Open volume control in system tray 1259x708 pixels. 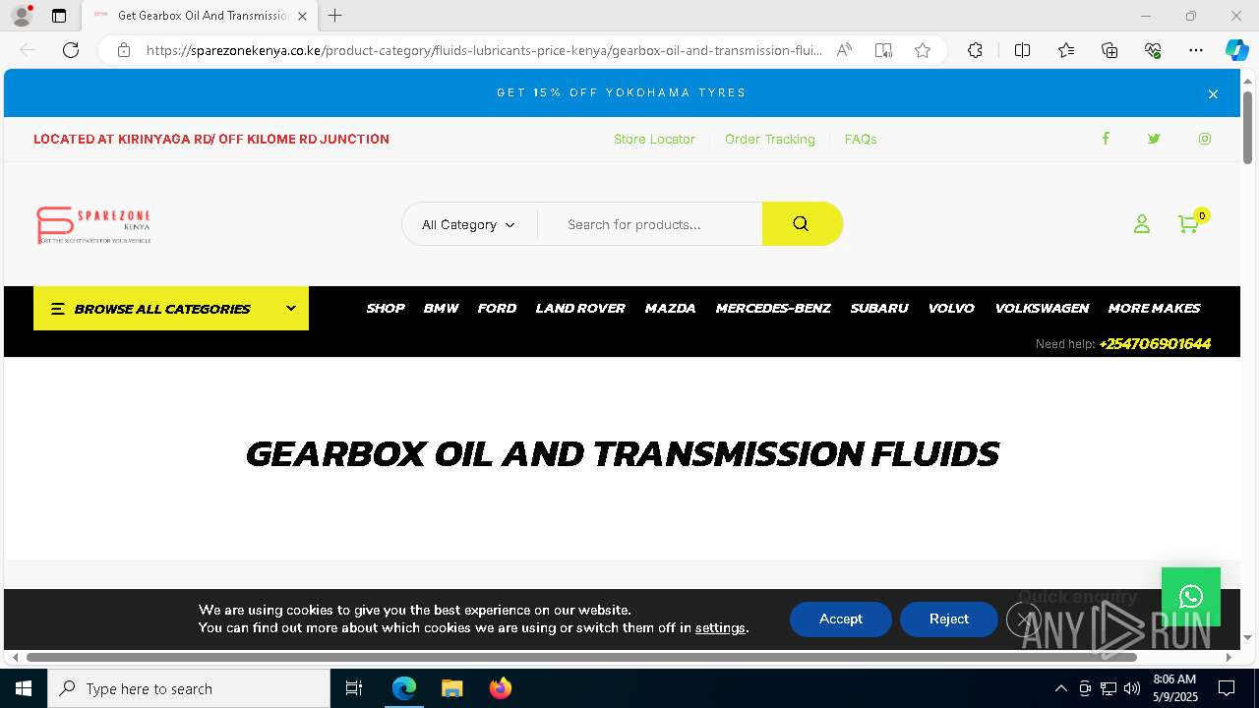point(1131,688)
